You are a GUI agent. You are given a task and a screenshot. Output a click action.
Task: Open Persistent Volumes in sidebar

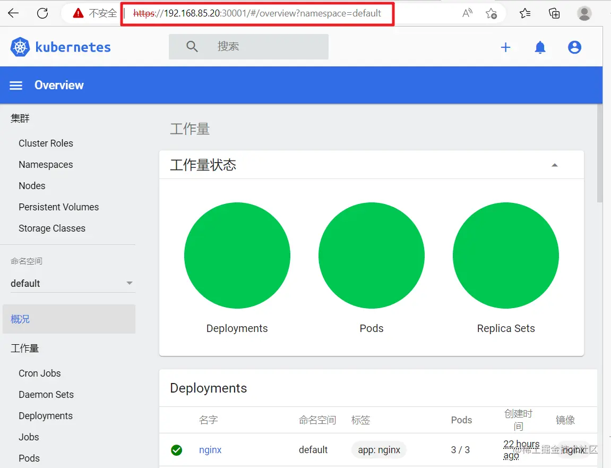[59, 207]
